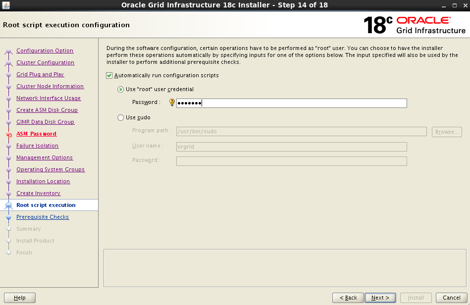
Task: Maximize the installer window
Action: pyautogui.click(x=455, y=5)
